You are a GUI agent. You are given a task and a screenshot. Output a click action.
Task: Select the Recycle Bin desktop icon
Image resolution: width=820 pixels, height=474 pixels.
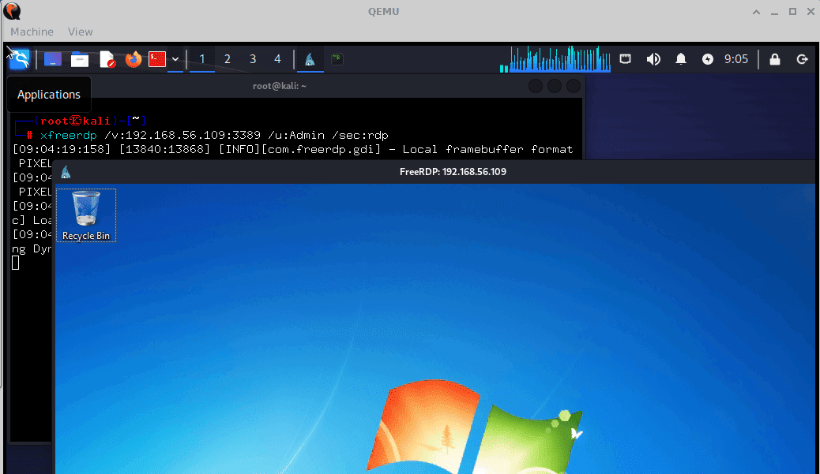pyautogui.click(x=85, y=215)
